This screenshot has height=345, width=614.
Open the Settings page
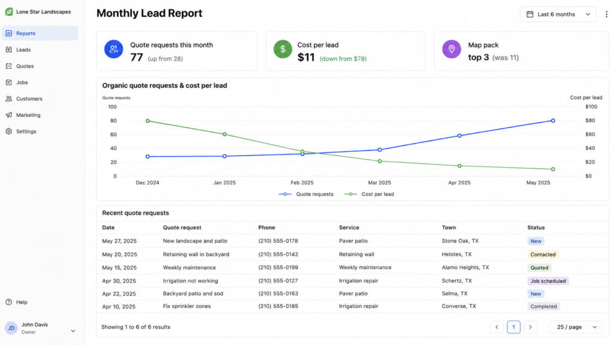coord(40,131)
